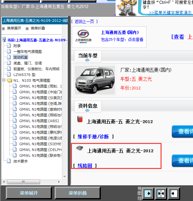Click the SGMW brand logo image
This screenshot has width=193, height=201.
click(83, 37)
